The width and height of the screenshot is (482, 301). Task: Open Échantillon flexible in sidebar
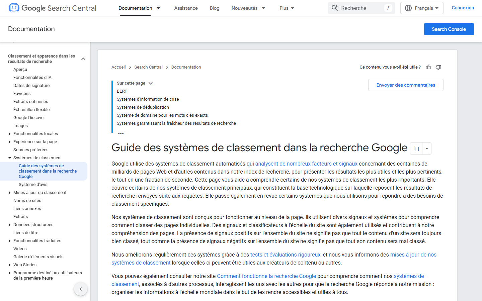coord(31,110)
